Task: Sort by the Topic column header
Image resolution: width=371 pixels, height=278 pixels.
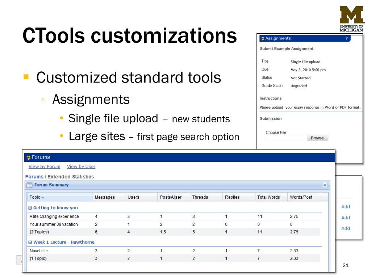Action: click(x=60, y=197)
